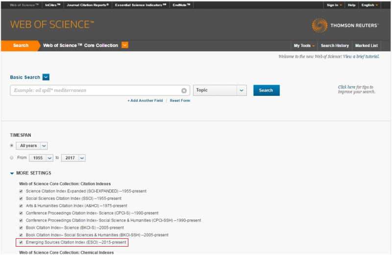Screen dimensions: 392x255
Task: Open EndNote in the top bar
Action: [x=181, y=5]
